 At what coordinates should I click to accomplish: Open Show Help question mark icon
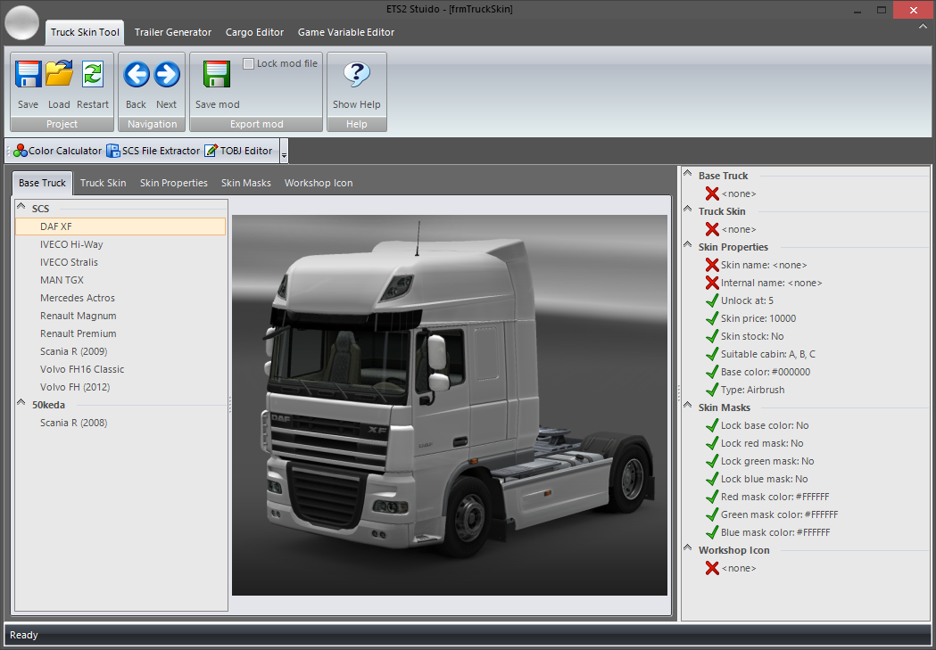pos(356,75)
